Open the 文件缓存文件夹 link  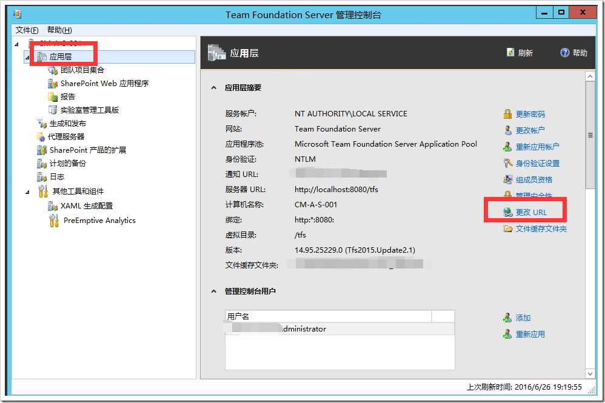click(541, 229)
